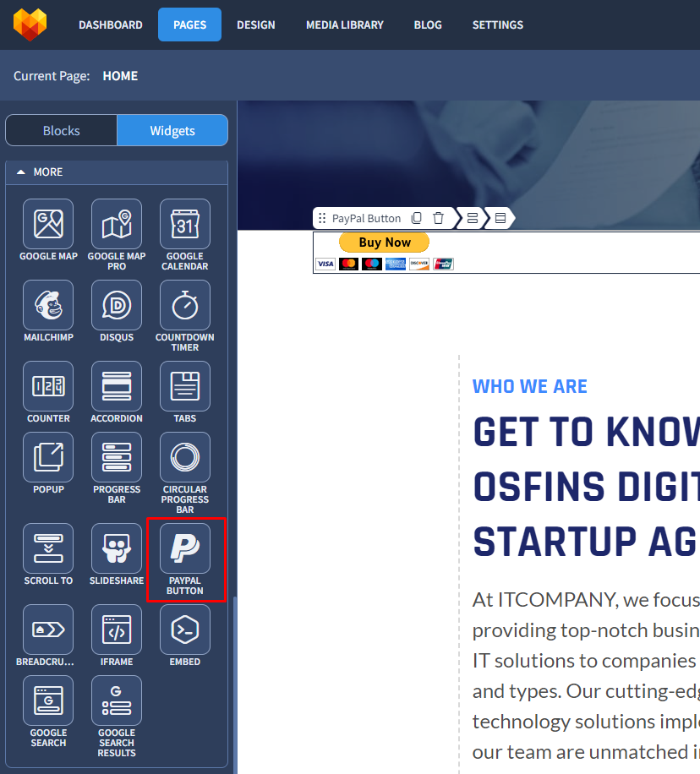Delete the PayPal Button with trash icon
The width and height of the screenshot is (700, 774).
click(438, 218)
